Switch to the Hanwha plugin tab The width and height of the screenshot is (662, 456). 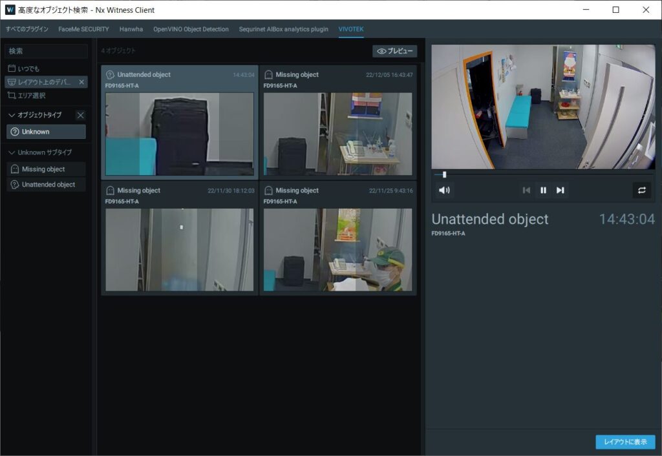click(131, 29)
